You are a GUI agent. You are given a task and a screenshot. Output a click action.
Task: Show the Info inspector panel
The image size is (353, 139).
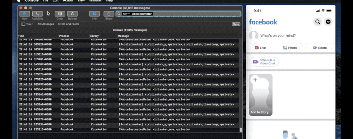pyautogui.click(x=94, y=14)
